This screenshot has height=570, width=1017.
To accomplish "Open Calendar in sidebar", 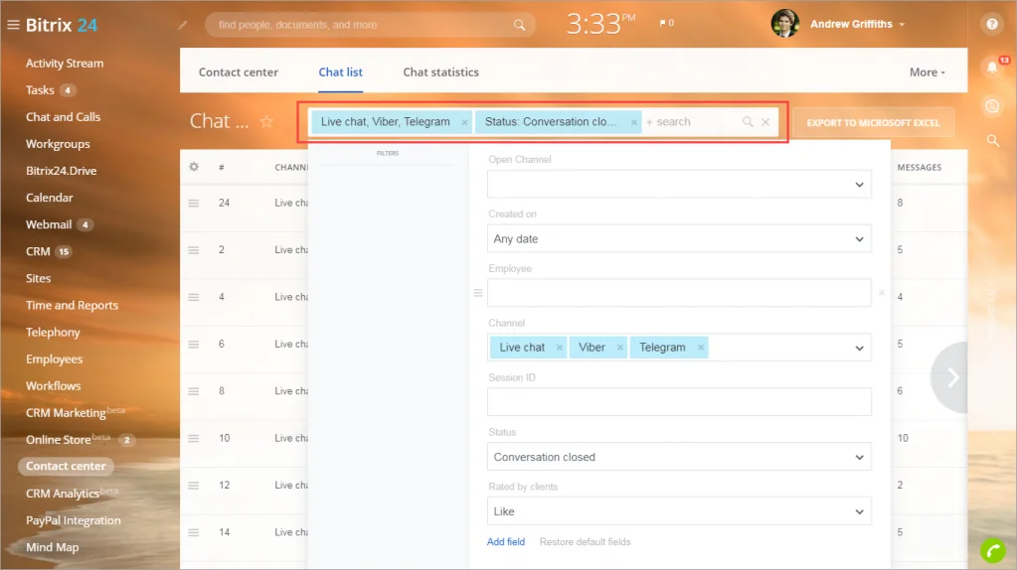I will [50, 198].
